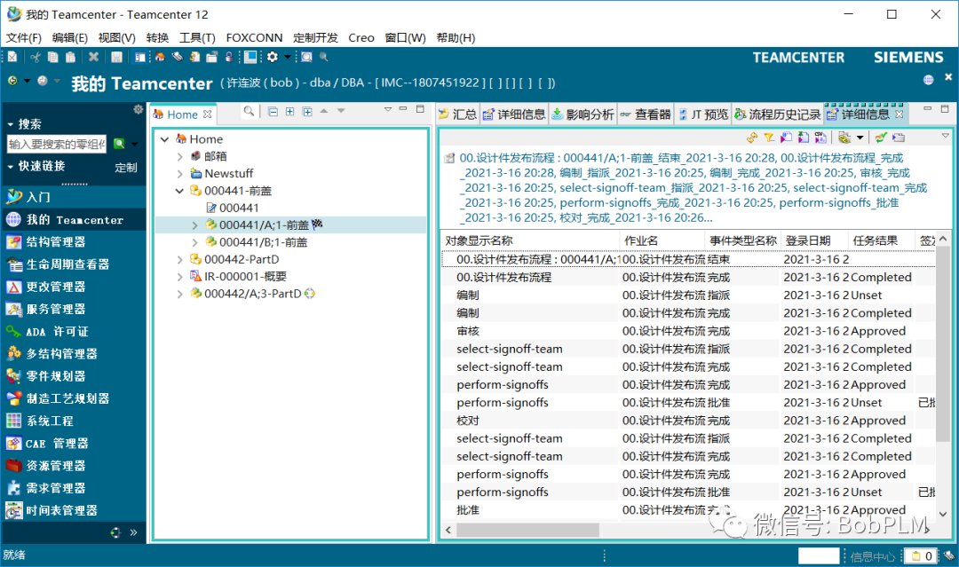The height and width of the screenshot is (567, 959).
Task: Click the filter funnel icon in details toolbar
Action: tap(769, 138)
